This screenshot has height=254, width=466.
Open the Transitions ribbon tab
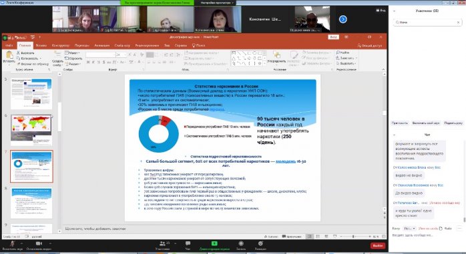click(x=81, y=45)
